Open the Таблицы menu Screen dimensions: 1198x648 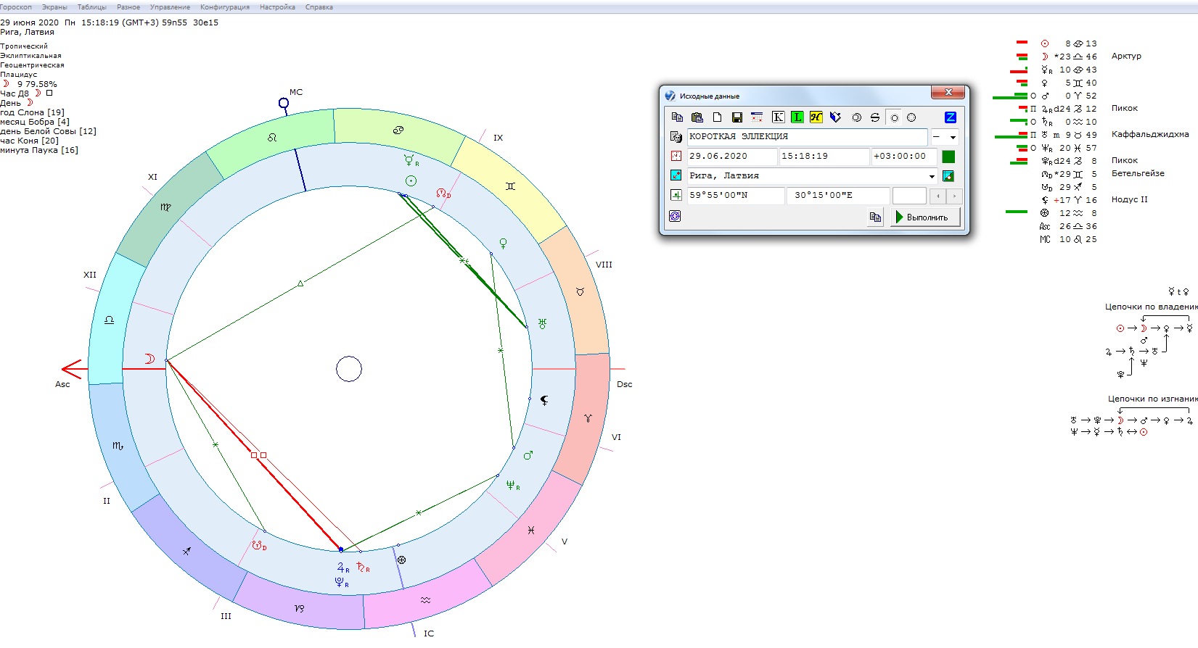point(92,7)
